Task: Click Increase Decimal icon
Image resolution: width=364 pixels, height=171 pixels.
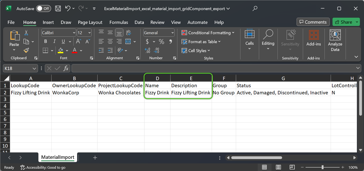Action: [147, 50]
